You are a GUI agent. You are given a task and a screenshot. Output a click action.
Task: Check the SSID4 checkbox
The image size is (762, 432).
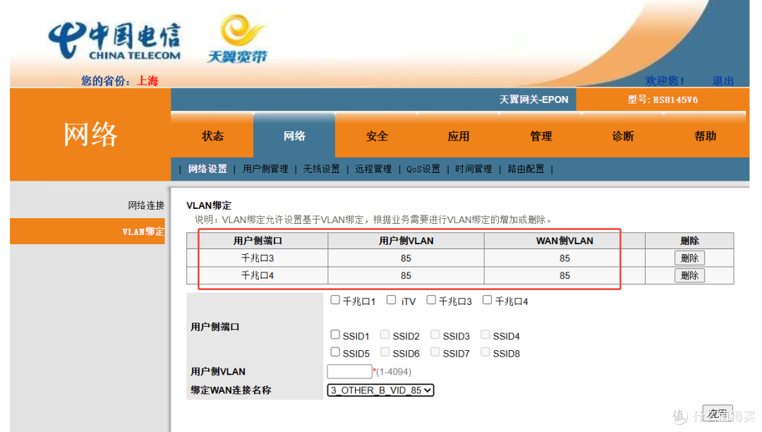(485, 335)
